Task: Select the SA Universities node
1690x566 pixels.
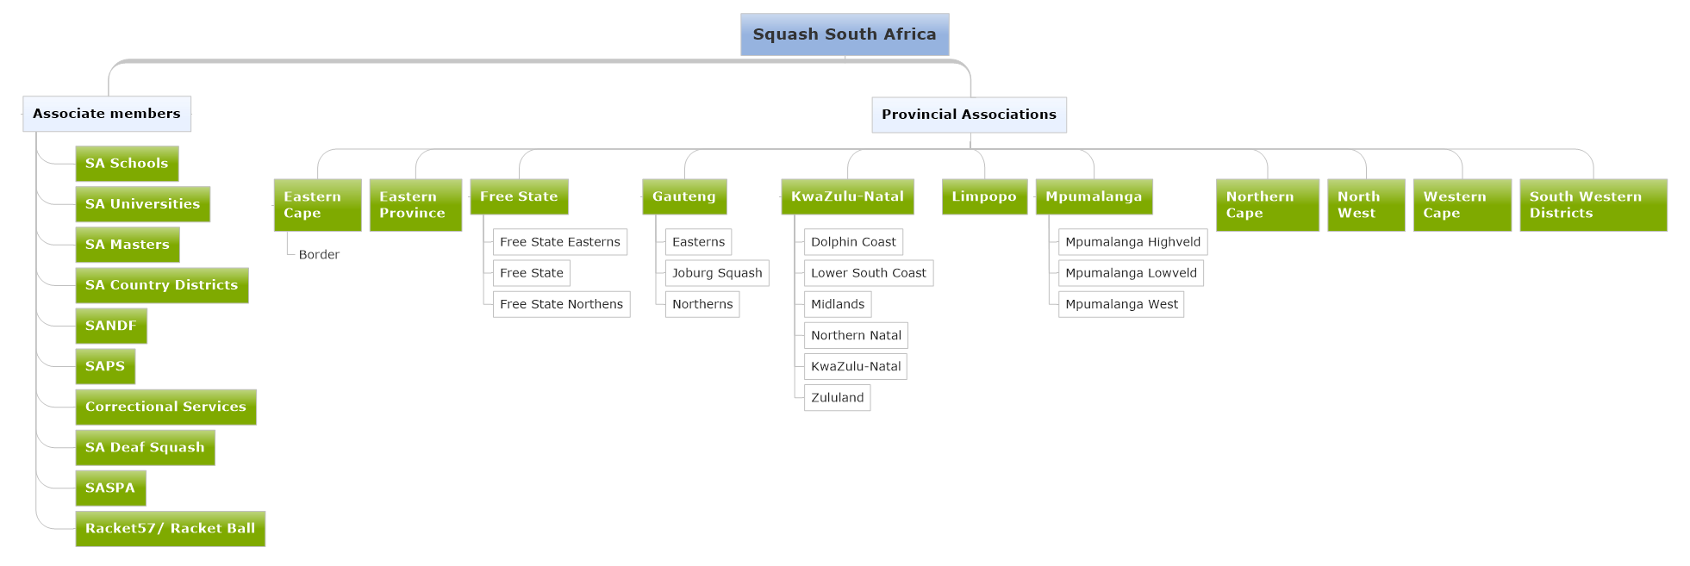Action: coord(142,204)
